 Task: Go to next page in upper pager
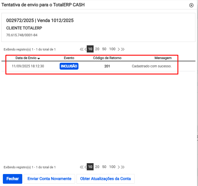click(x=119, y=49)
